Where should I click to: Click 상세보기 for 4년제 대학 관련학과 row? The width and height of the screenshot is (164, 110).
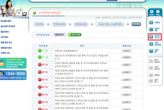(x=127, y=80)
